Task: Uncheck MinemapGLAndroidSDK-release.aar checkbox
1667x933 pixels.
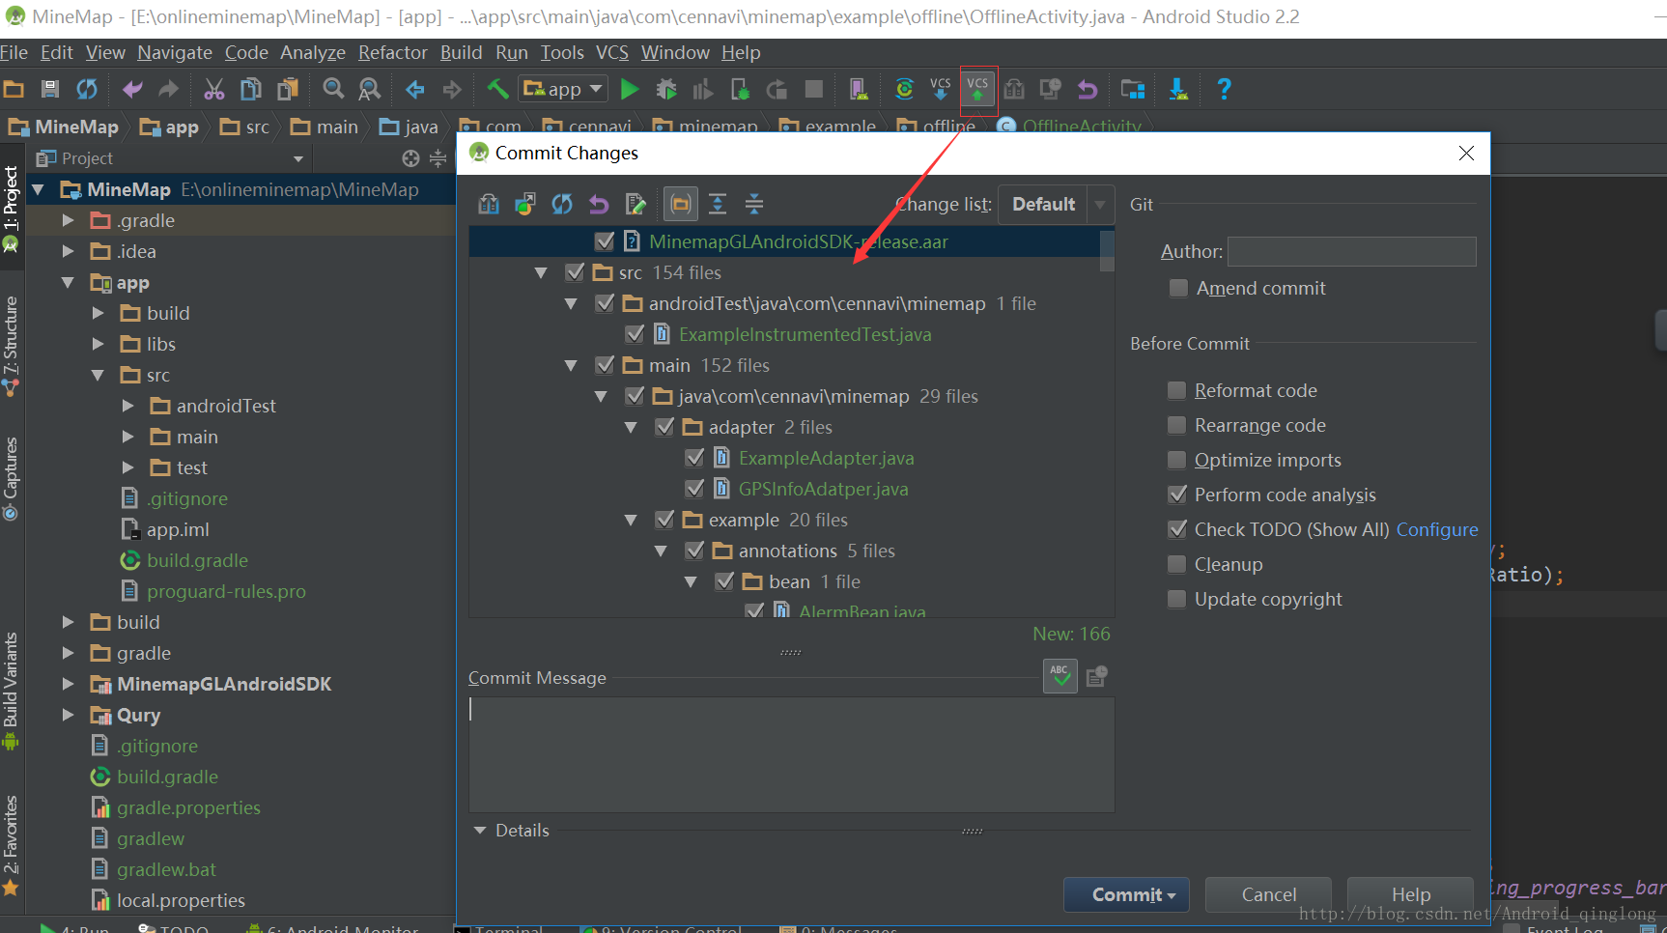Action: tap(605, 241)
